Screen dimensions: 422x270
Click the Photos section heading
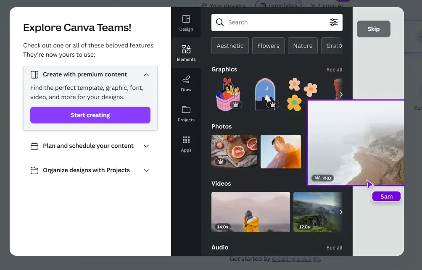tap(222, 126)
